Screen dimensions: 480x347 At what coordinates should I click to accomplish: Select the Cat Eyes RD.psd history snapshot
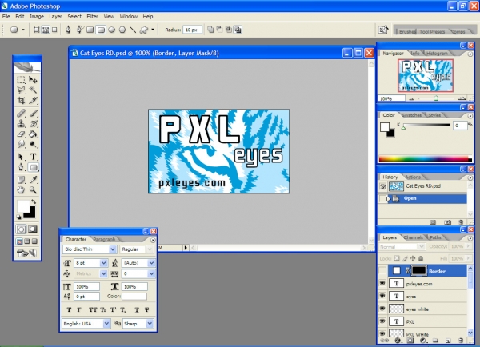(422, 186)
